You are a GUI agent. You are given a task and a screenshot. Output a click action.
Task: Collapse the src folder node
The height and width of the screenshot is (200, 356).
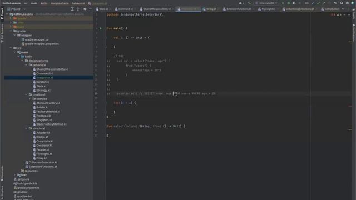point(11,48)
